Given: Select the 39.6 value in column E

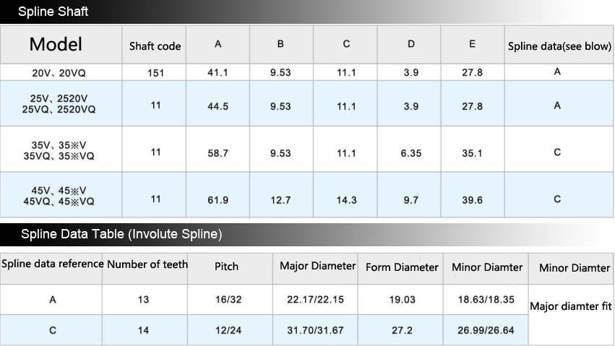Looking at the screenshot, I should tap(472, 200).
